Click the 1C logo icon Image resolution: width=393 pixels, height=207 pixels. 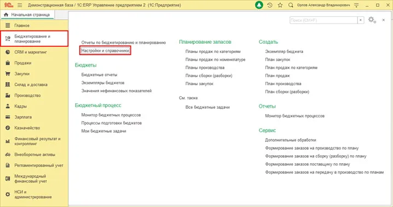pos(9,5)
